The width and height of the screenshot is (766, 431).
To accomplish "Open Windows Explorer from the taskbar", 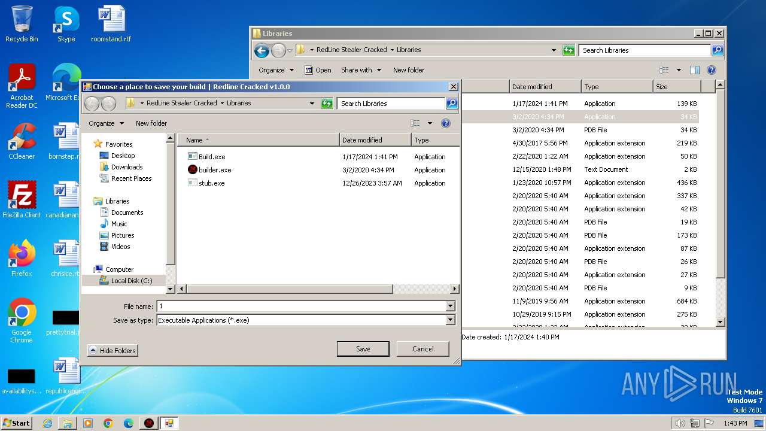I will click(68, 423).
